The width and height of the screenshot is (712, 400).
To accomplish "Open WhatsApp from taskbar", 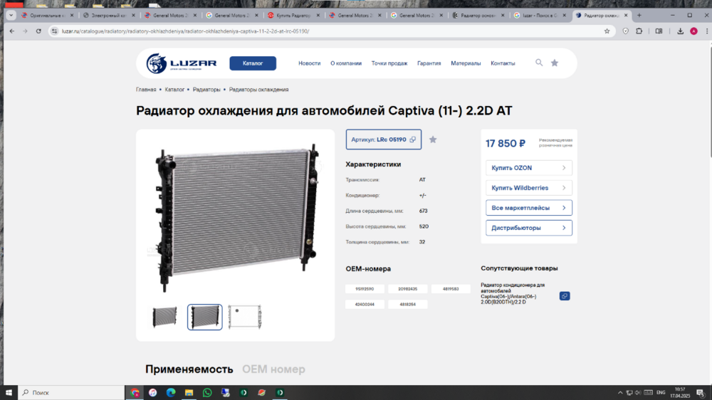I will pyautogui.click(x=207, y=392).
